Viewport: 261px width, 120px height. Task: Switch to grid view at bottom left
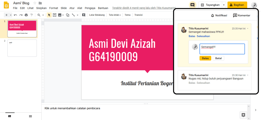tap(30, 116)
